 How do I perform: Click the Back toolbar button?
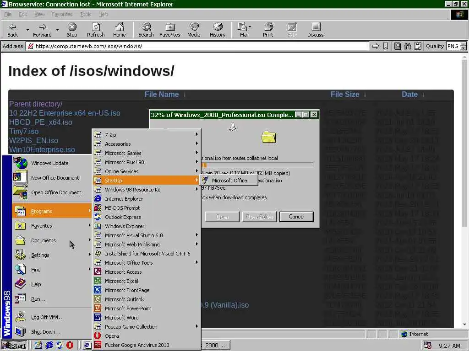tap(12, 30)
